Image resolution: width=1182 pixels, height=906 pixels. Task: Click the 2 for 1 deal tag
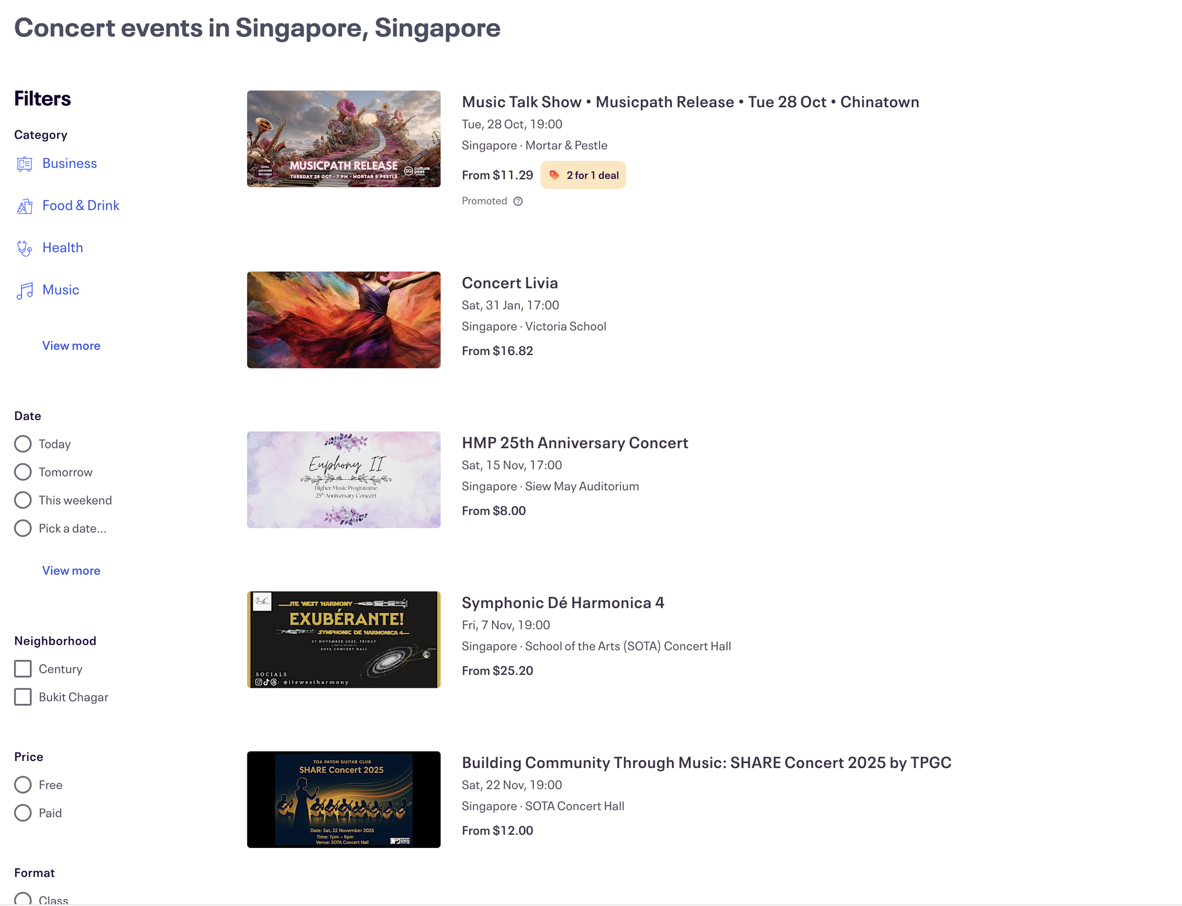[583, 175]
